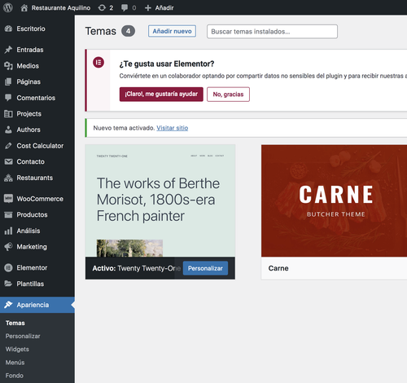Click the ¿Te gusta usar Elementor? heading

(x=167, y=64)
